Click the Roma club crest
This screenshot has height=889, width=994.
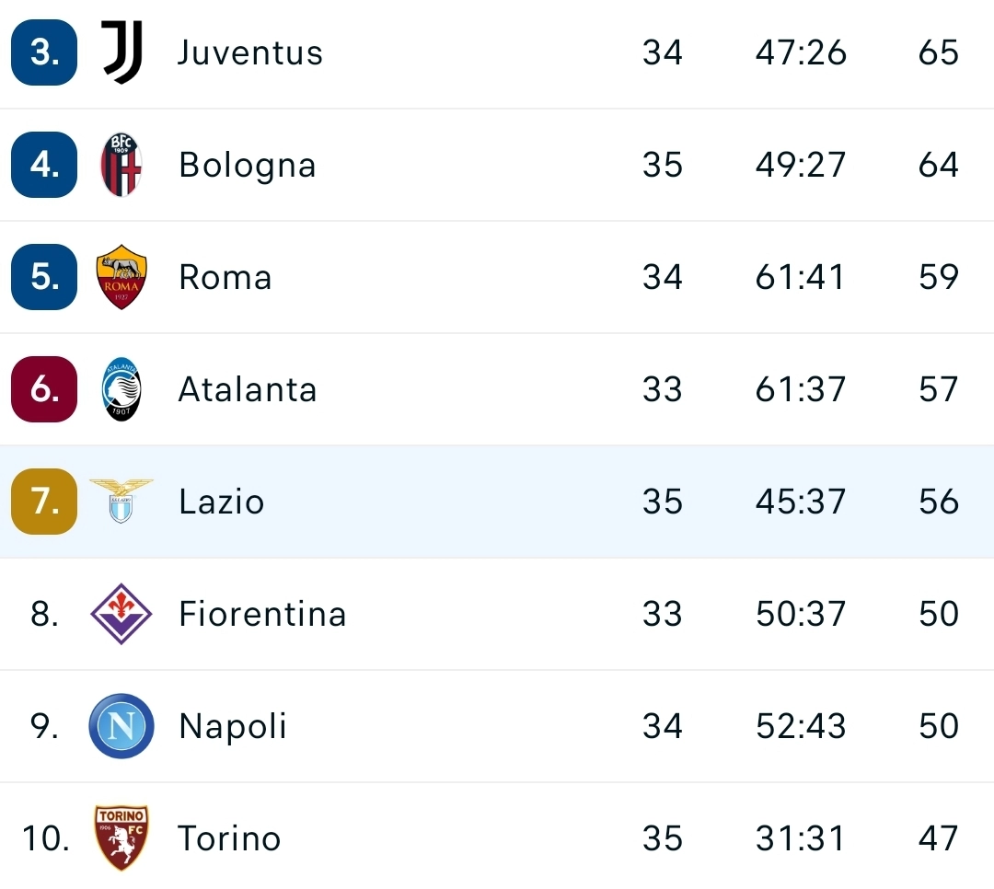pos(121,277)
